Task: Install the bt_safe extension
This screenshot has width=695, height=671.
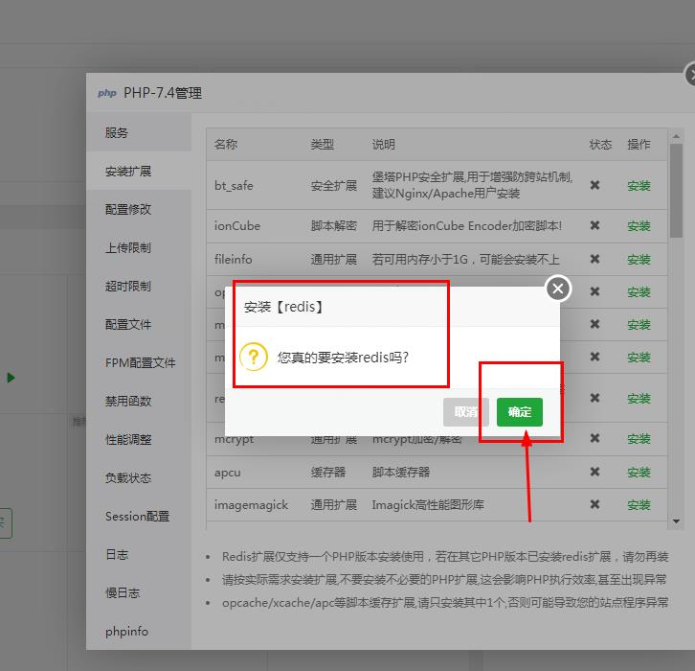Action: [639, 186]
